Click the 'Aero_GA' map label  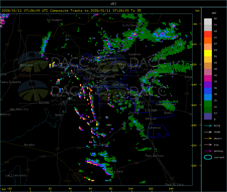coord(151,119)
